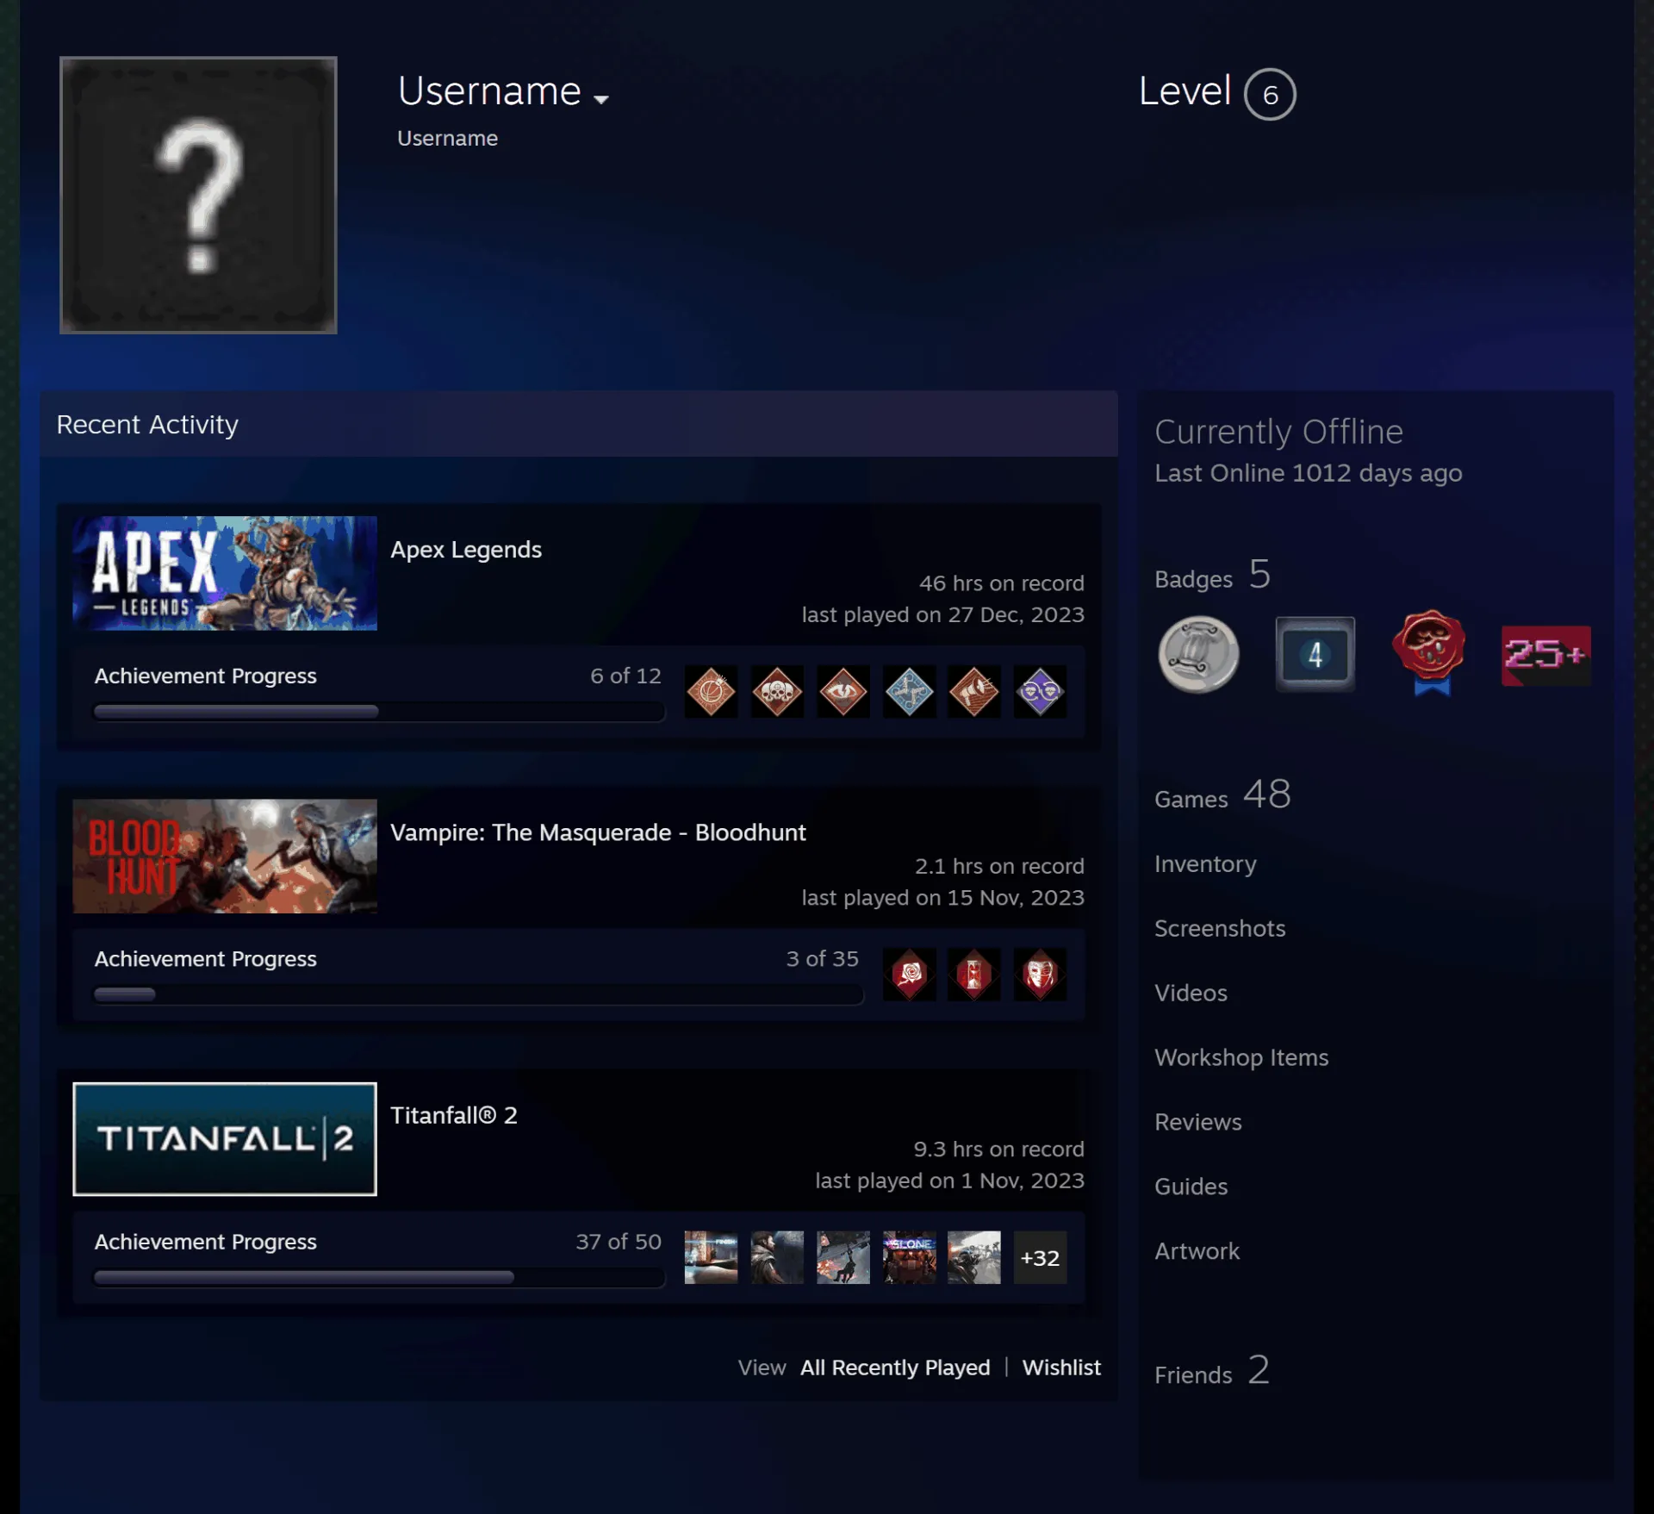Select the eye achievement icon for Apex Legends

[x=843, y=691]
